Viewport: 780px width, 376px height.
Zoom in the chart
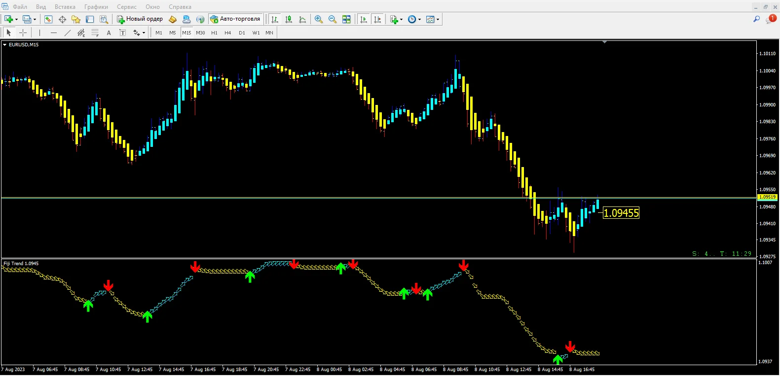(319, 19)
